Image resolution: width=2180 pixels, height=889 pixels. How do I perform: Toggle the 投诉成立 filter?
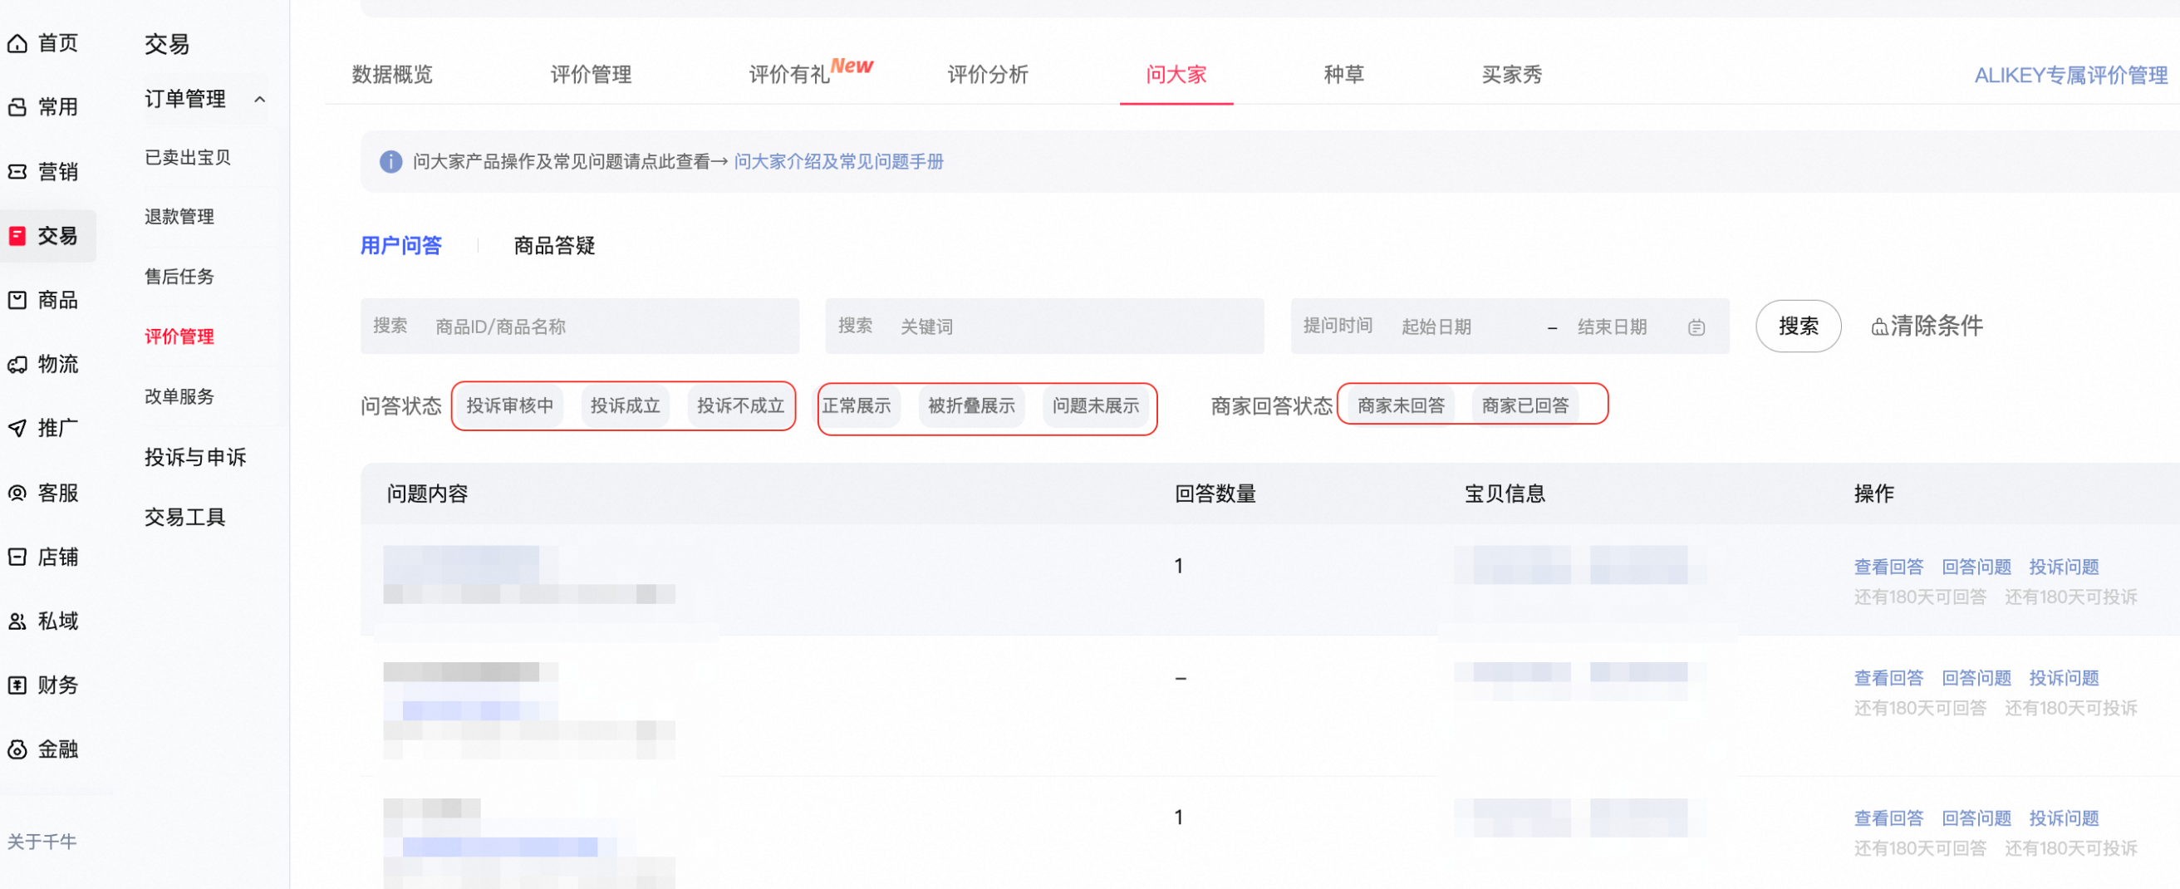point(626,405)
